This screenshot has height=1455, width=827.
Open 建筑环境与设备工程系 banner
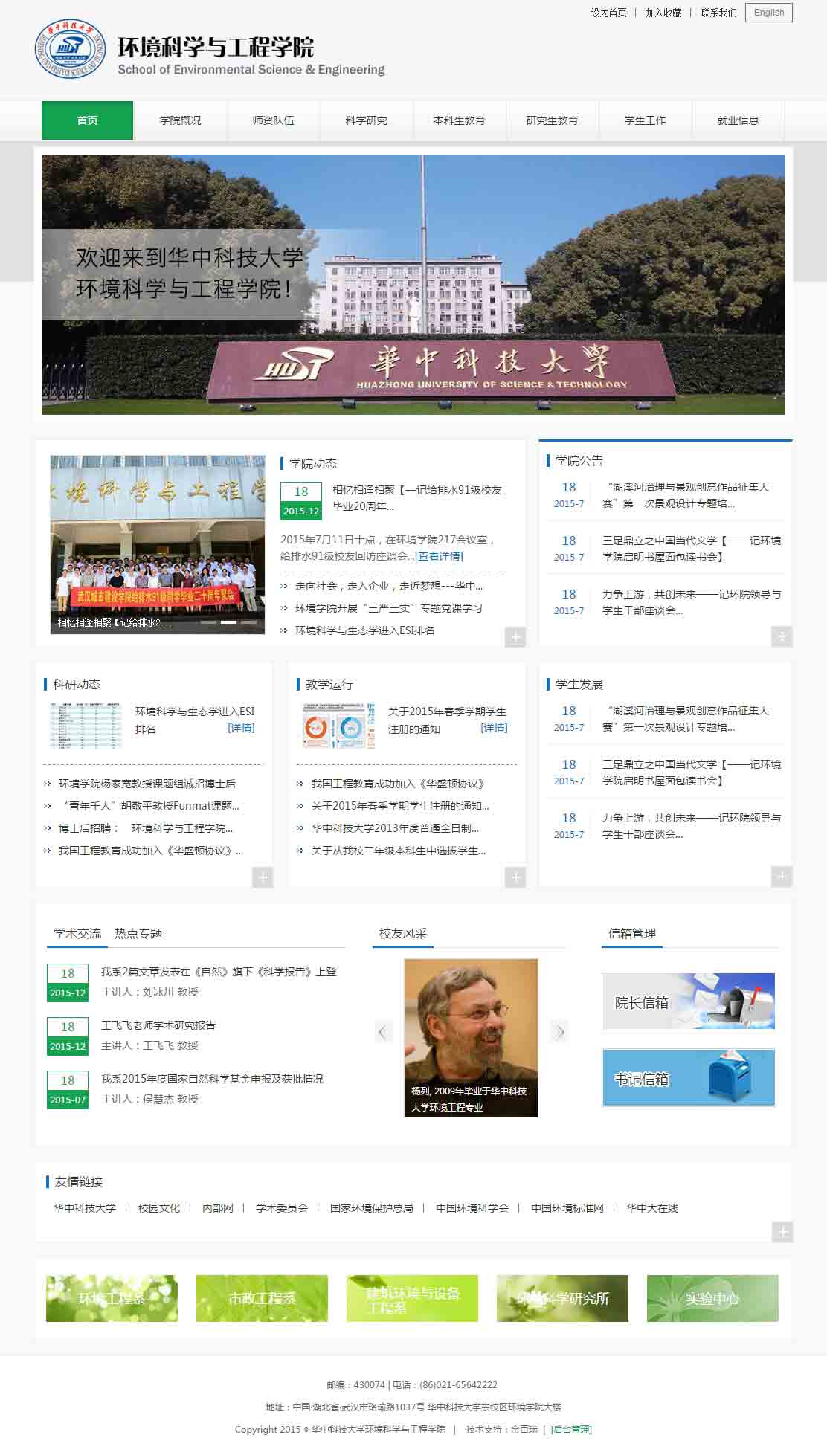click(x=412, y=1298)
